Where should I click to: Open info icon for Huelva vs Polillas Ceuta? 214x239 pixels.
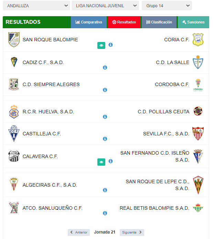click(105, 117)
